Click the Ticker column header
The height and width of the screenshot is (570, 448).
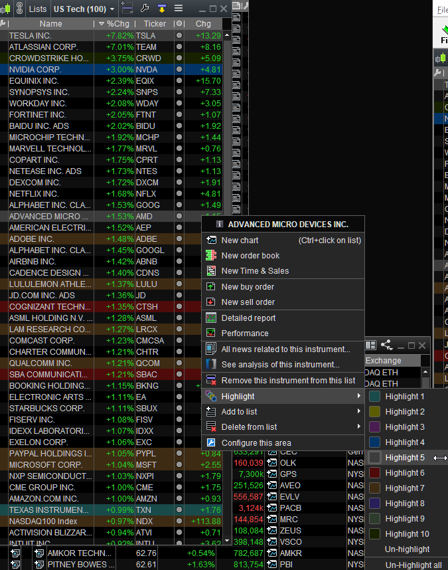point(155,24)
